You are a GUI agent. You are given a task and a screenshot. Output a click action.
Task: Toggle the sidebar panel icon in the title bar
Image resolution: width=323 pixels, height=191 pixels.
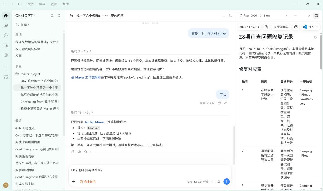click(x=20, y=4)
